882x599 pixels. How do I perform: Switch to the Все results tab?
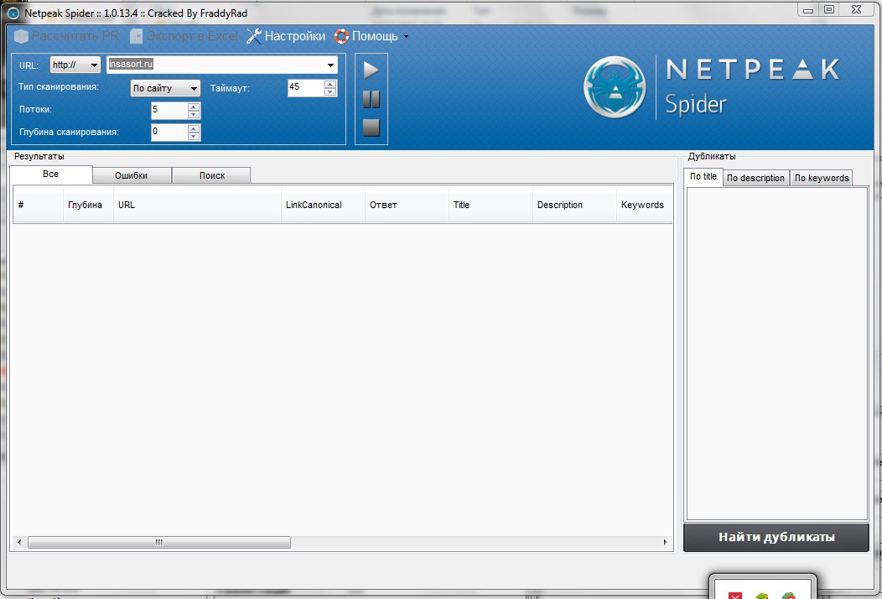coord(51,174)
